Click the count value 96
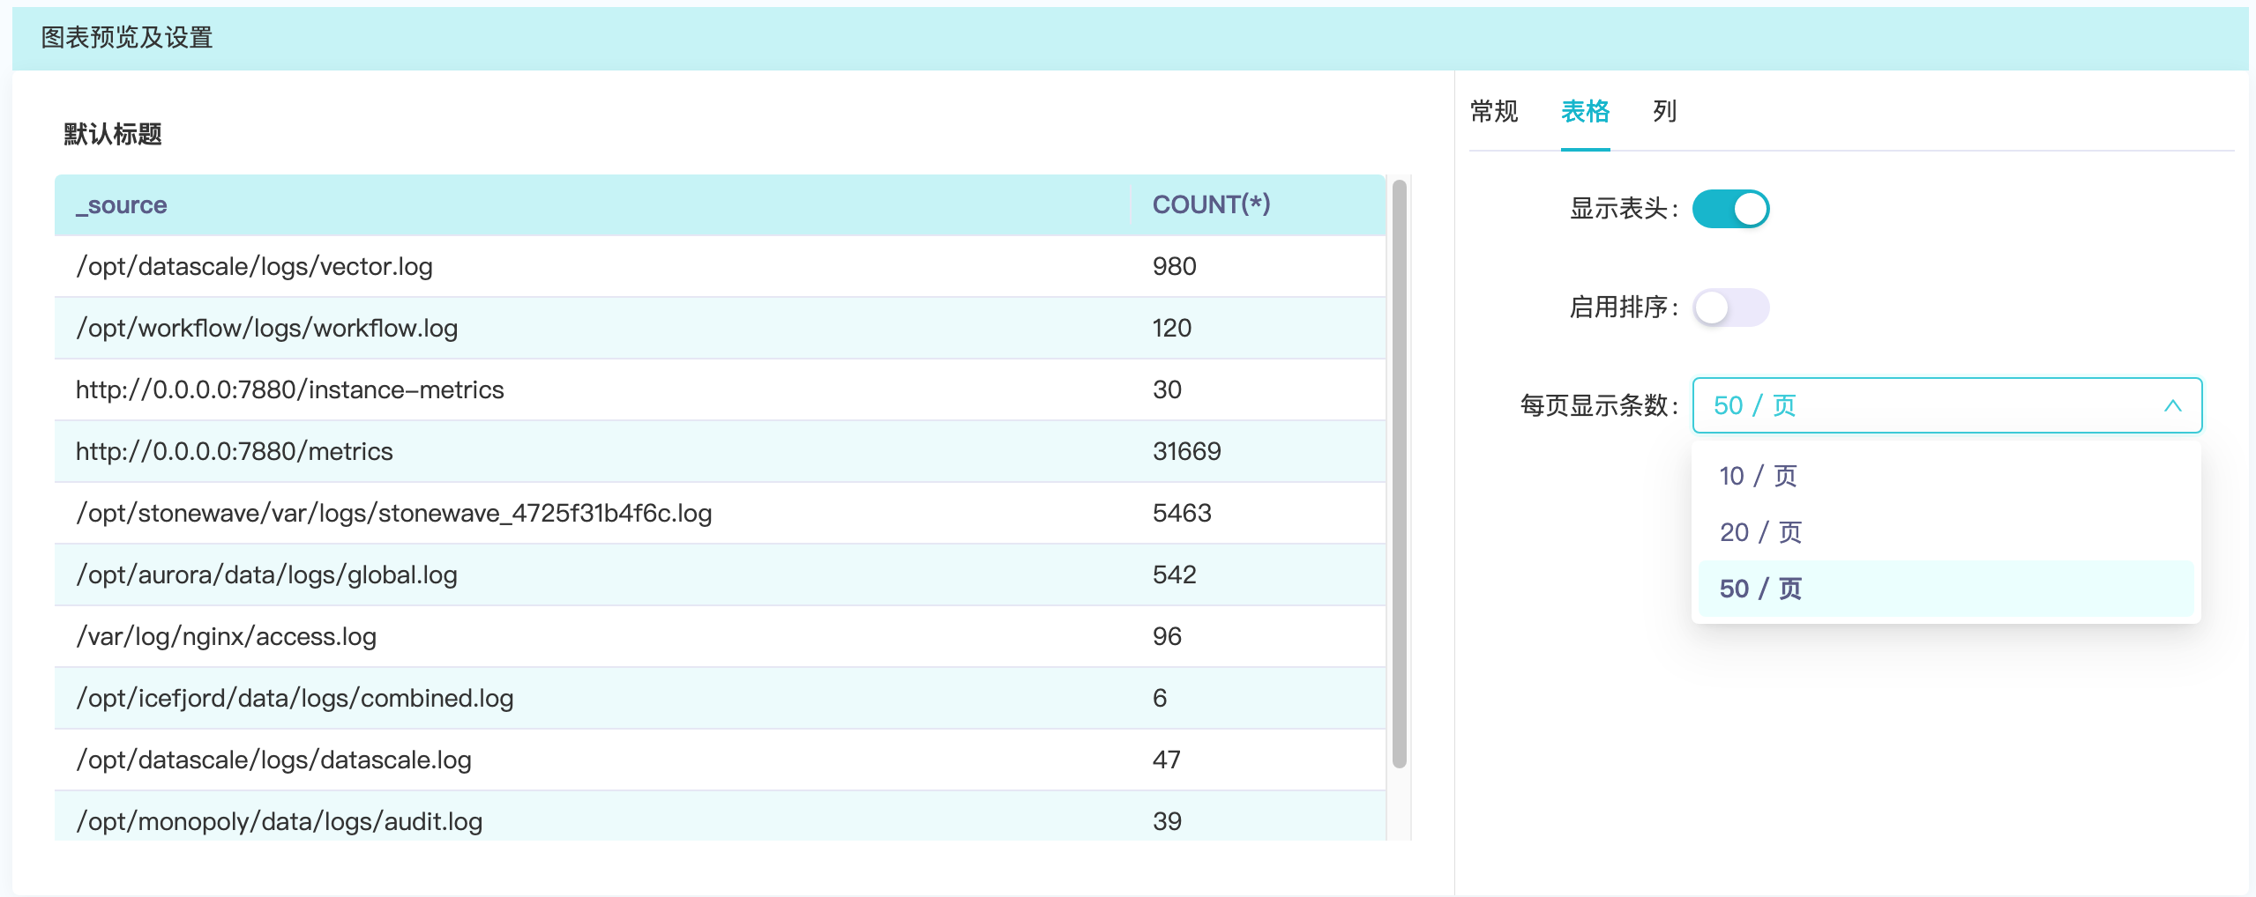 (x=1167, y=636)
